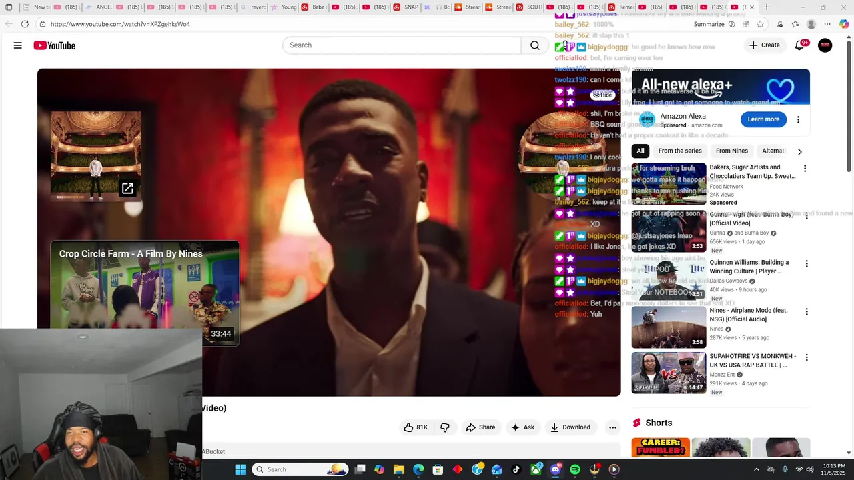854x480 pixels.
Task: Open Quinnen Williams video title
Action: (x=749, y=267)
